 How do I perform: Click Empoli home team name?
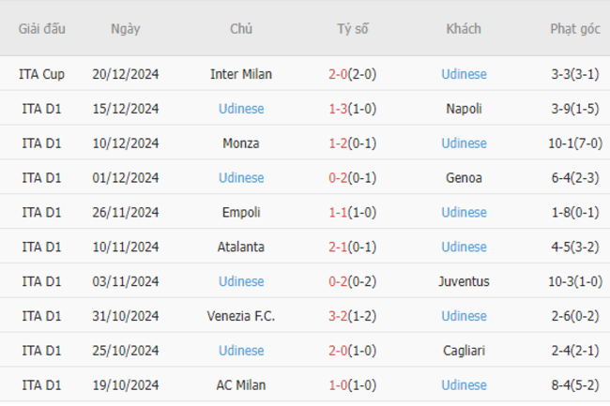coord(241,212)
